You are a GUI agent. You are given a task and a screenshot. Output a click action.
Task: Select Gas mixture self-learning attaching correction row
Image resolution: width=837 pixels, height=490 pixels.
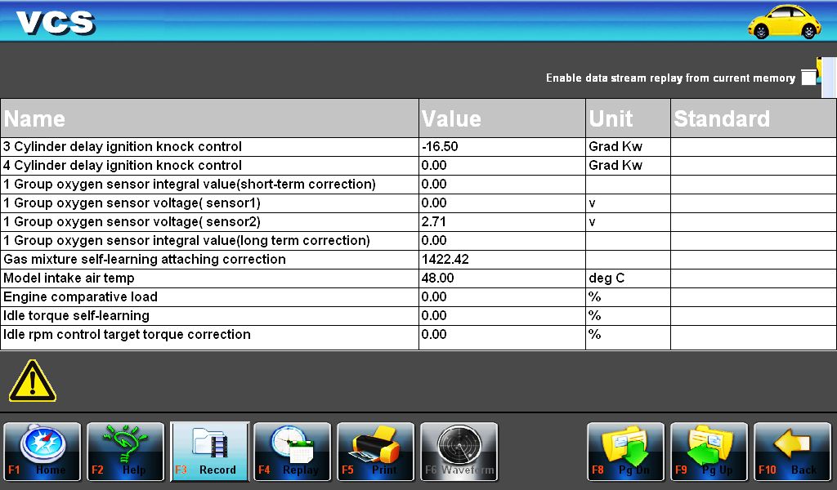(418, 259)
